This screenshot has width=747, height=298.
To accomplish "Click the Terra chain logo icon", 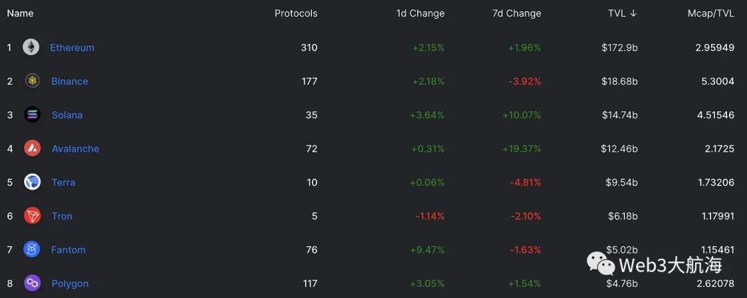I will click(x=33, y=182).
